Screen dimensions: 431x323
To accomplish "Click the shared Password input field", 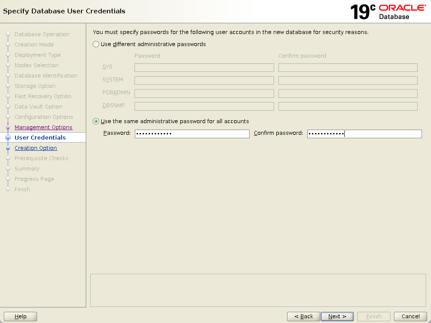I will click(x=192, y=134).
